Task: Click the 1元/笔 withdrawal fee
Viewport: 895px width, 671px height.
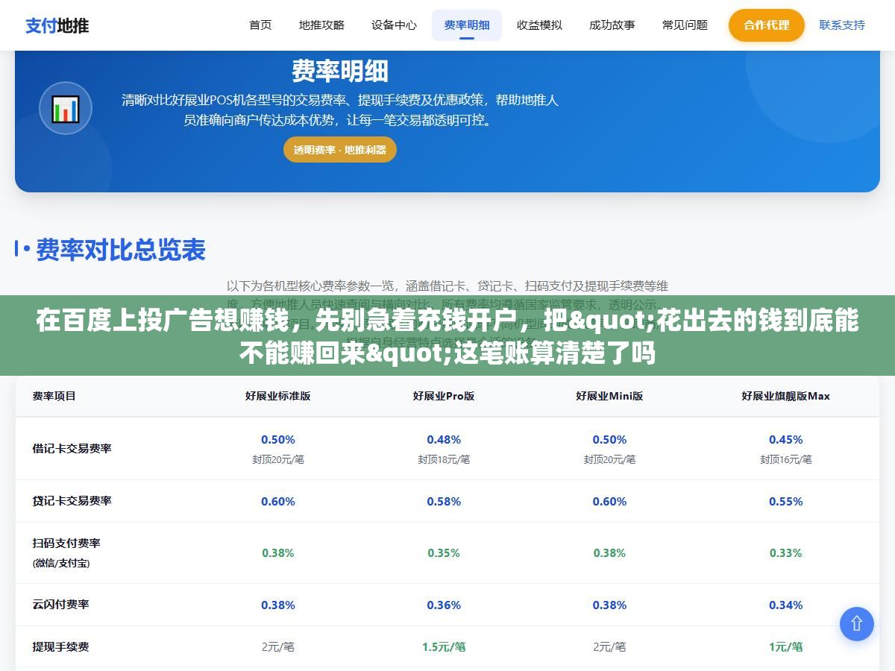Action: coord(786,647)
